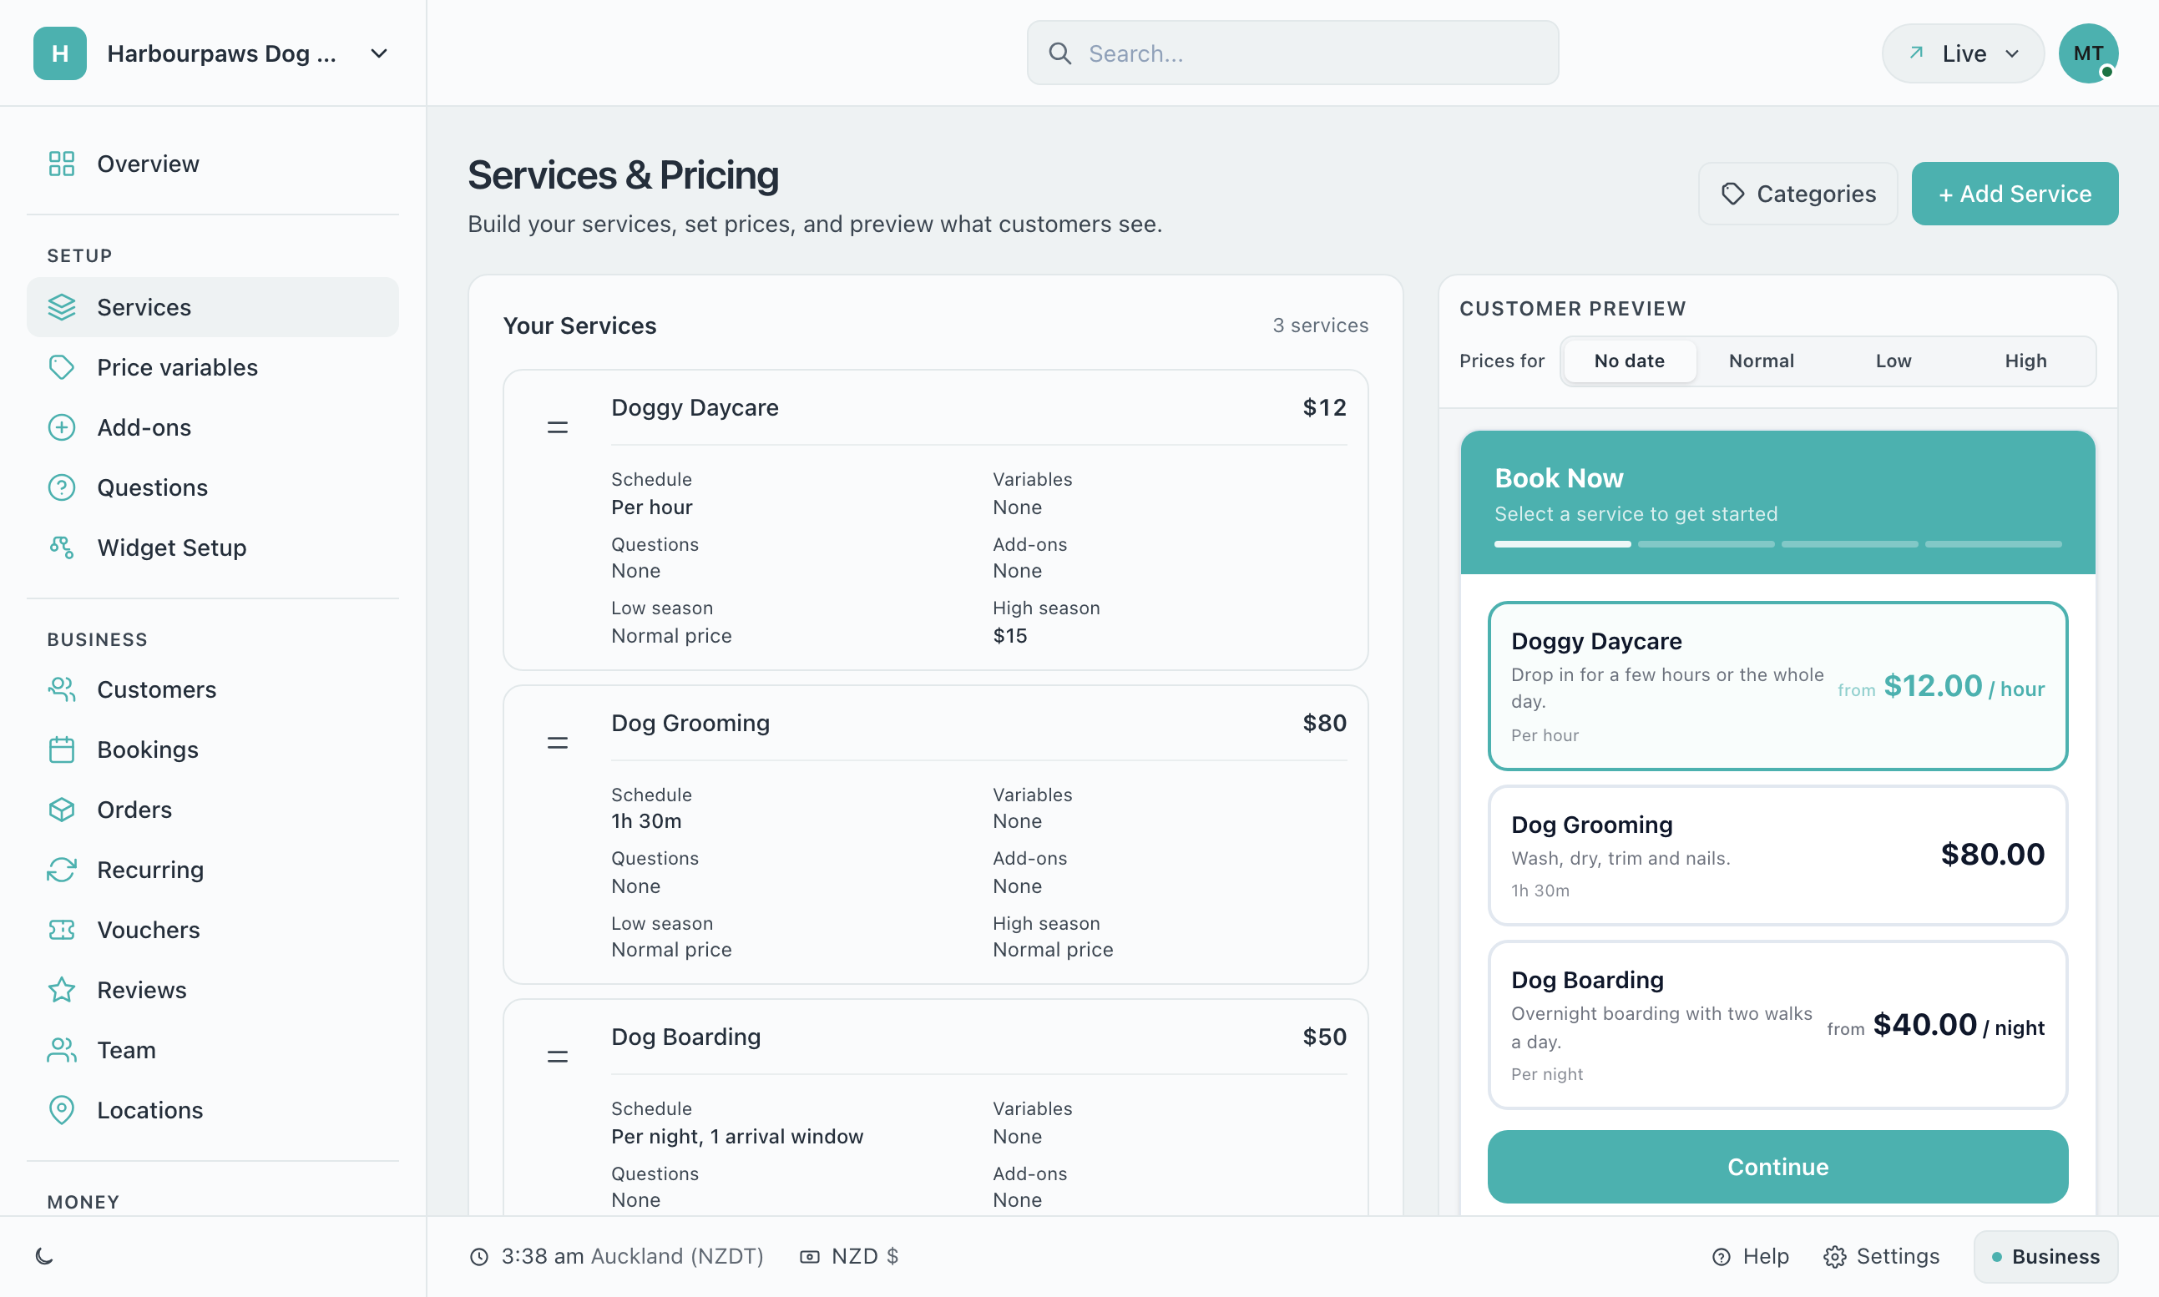
Task: Open the Categories button
Action: (1798, 193)
